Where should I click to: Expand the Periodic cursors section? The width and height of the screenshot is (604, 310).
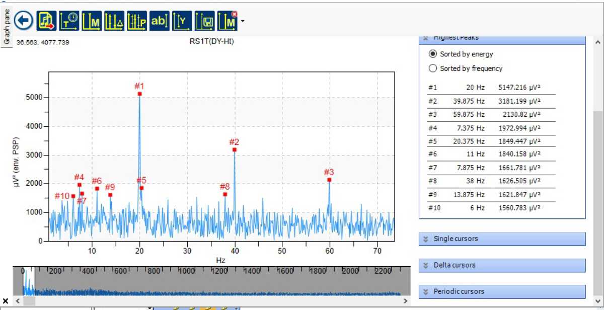click(x=502, y=291)
